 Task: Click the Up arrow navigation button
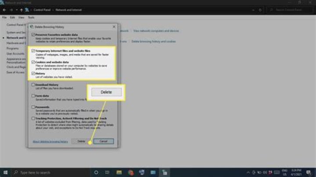tap(22, 9)
